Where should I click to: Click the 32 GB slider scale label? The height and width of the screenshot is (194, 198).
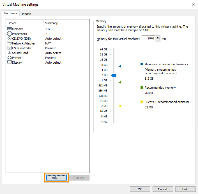click(104, 54)
